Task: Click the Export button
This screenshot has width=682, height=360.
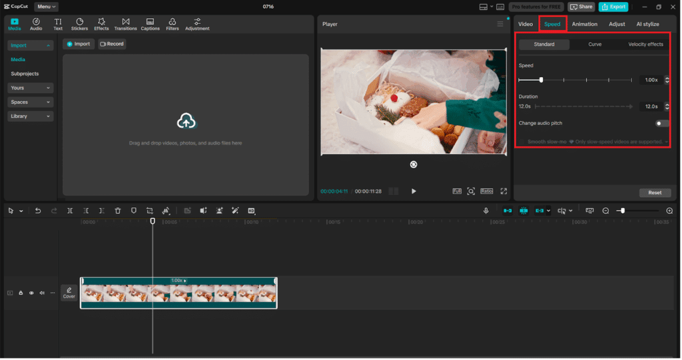Action: pos(613,7)
